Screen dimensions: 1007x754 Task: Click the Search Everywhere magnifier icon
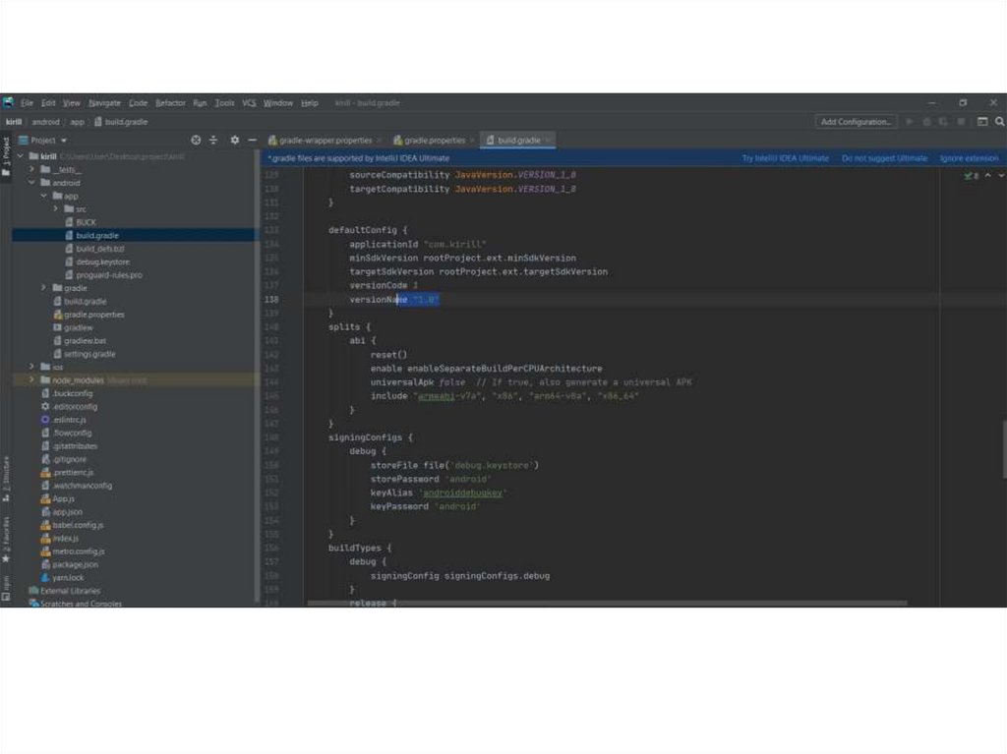(x=1000, y=121)
